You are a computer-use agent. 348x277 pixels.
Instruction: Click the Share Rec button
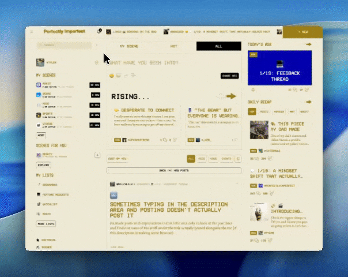click(x=230, y=76)
